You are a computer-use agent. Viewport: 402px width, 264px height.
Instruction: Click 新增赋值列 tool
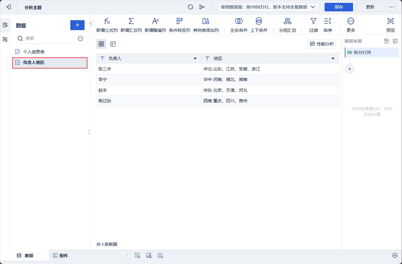click(x=155, y=25)
